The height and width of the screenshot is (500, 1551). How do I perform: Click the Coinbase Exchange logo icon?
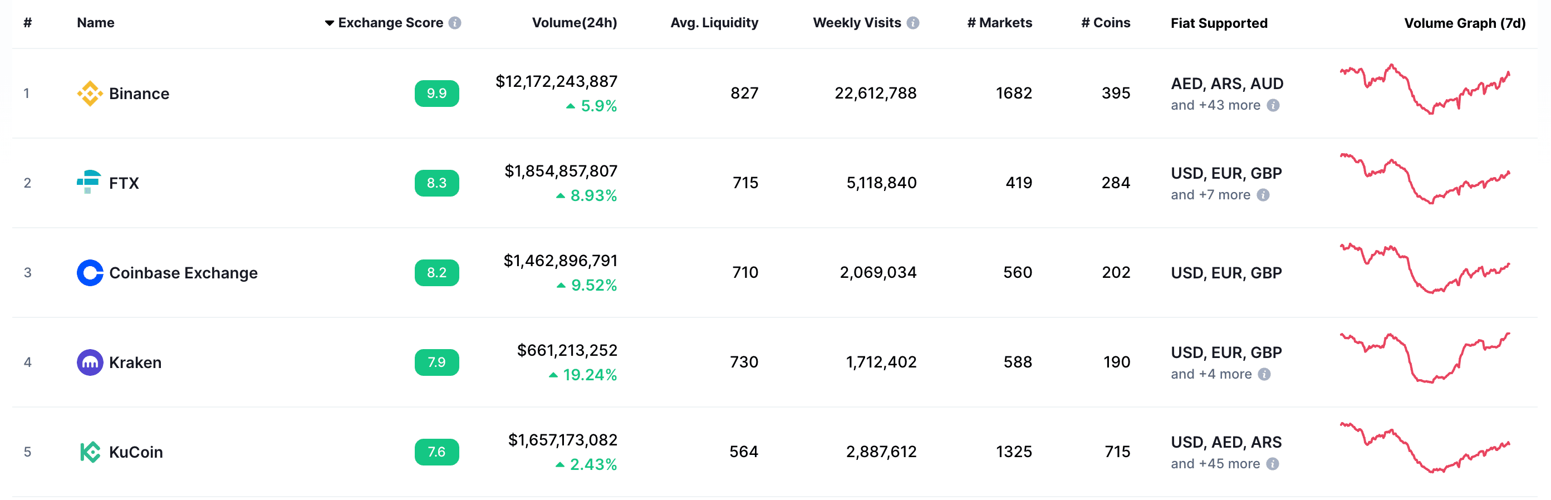point(90,272)
